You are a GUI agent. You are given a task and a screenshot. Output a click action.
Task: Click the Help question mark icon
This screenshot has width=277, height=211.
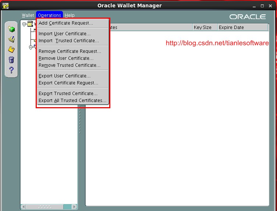tap(11, 70)
